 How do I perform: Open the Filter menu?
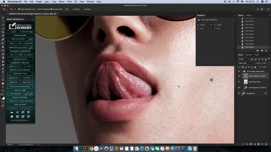[x=69, y=2]
